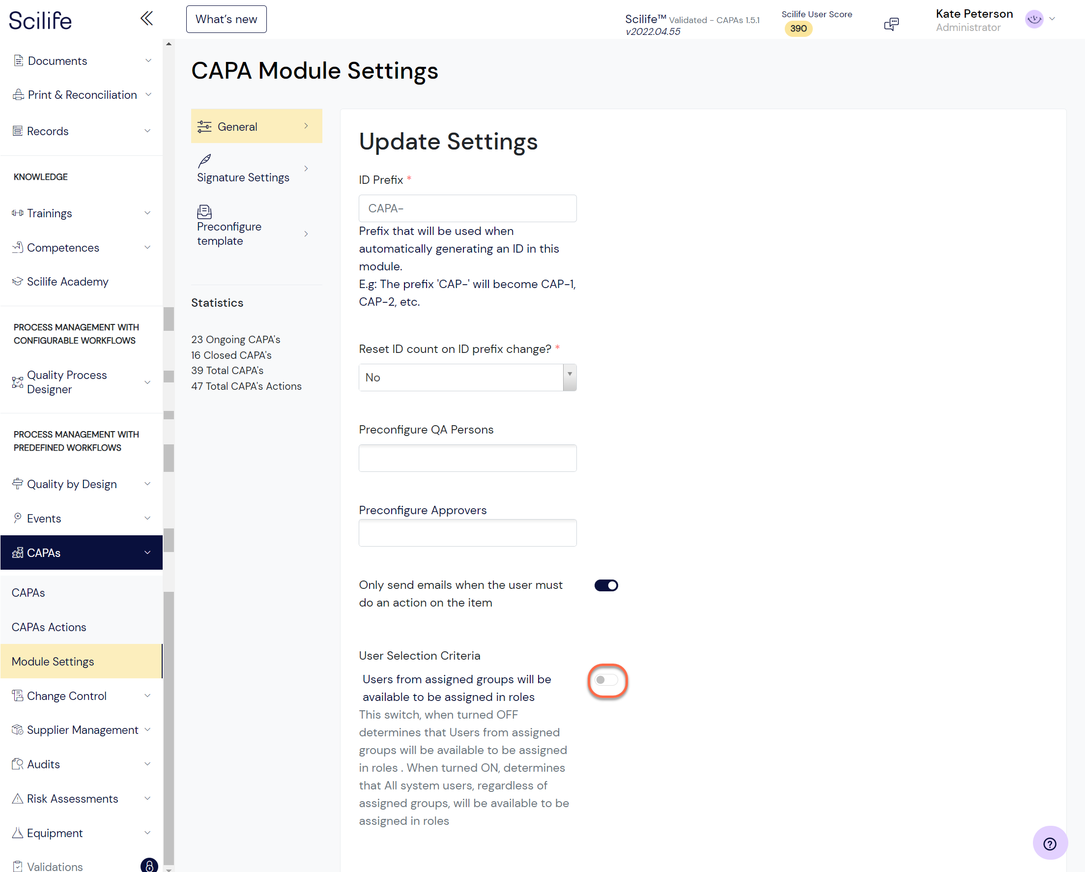Open the Reset ID count dropdown
The width and height of the screenshot is (1085, 872).
click(x=467, y=378)
